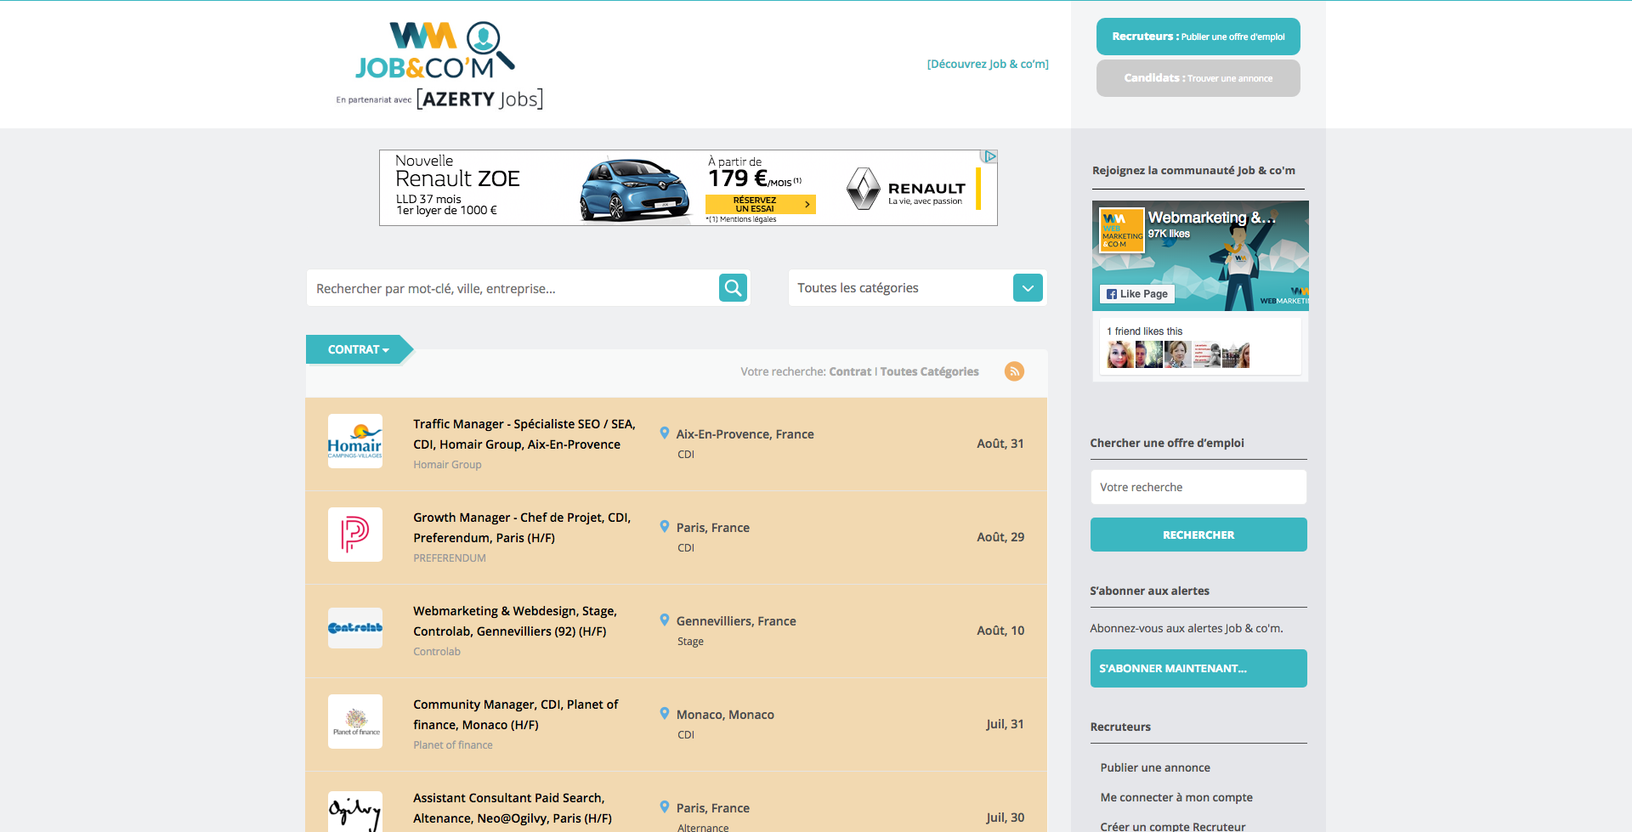Image resolution: width=1632 pixels, height=832 pixels.
Task: Click the Réservez un essai ad button
Action: tap(761, 204)
